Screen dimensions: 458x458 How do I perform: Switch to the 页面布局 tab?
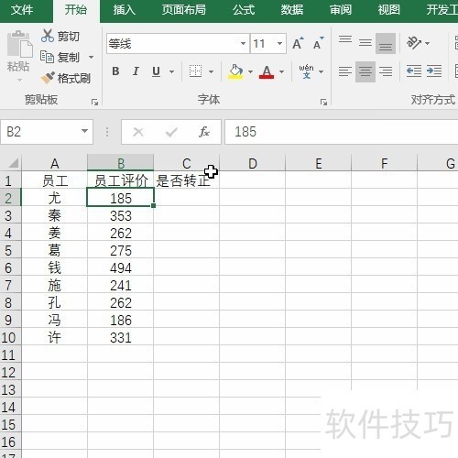184,10
